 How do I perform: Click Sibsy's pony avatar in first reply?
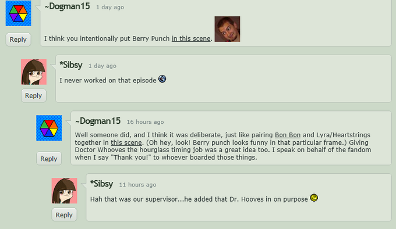pyautogui.click(x=34, y=72)
